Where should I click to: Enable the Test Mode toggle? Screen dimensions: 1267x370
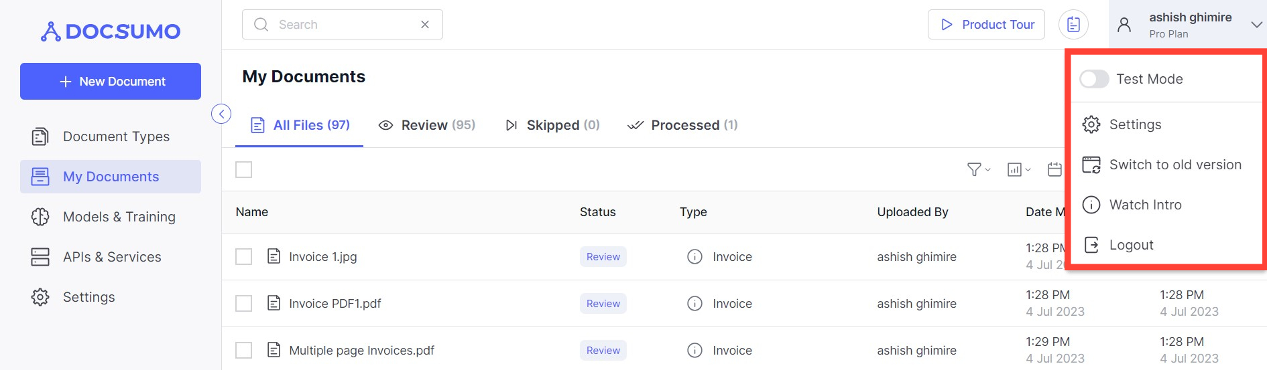[x=1094, y=79]
